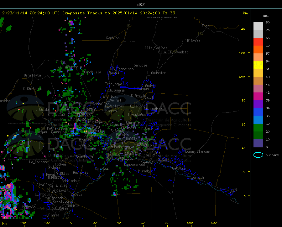Pick the light gray 80 dBZ legend swatch
282x227 pixels.
[258, 26]
